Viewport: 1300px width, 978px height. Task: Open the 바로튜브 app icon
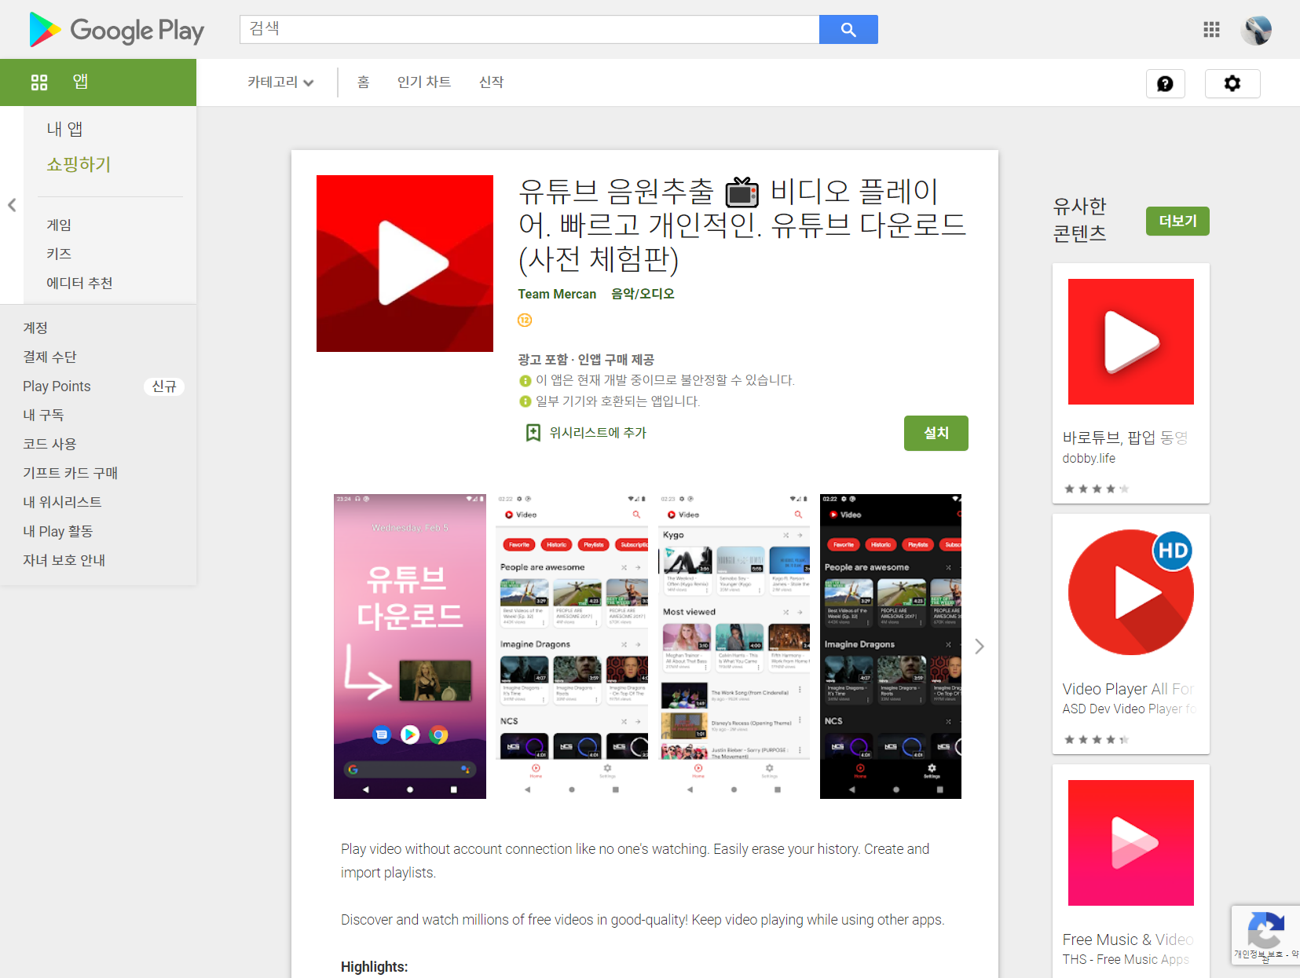pos(1131,342)
